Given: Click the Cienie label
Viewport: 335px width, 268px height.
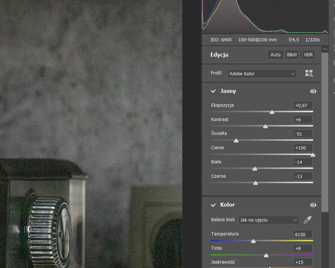Looking at the screenshot, I should [217, 148].
